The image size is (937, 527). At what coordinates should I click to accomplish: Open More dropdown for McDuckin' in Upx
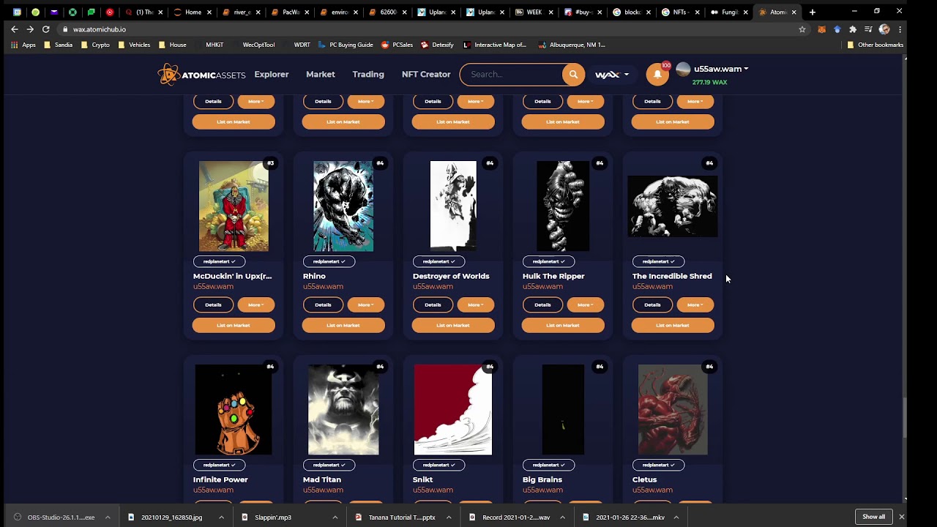pos(255,304)
